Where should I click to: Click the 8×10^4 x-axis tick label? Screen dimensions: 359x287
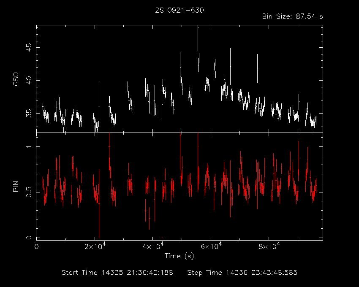click(269, 246)
